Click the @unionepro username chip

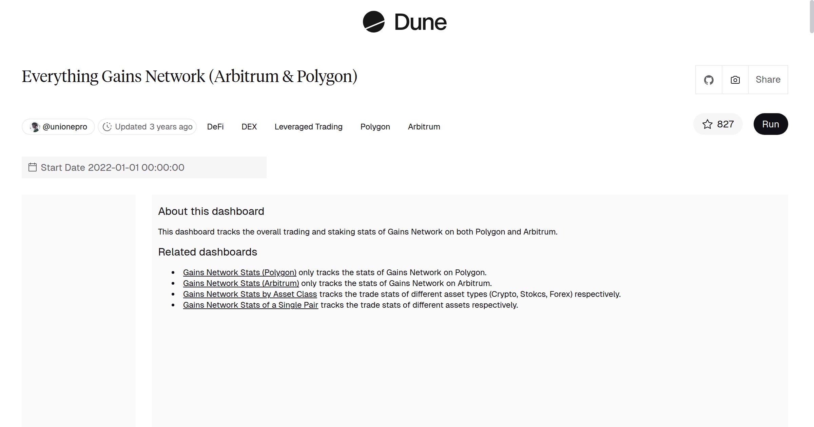tap(64, 126)
